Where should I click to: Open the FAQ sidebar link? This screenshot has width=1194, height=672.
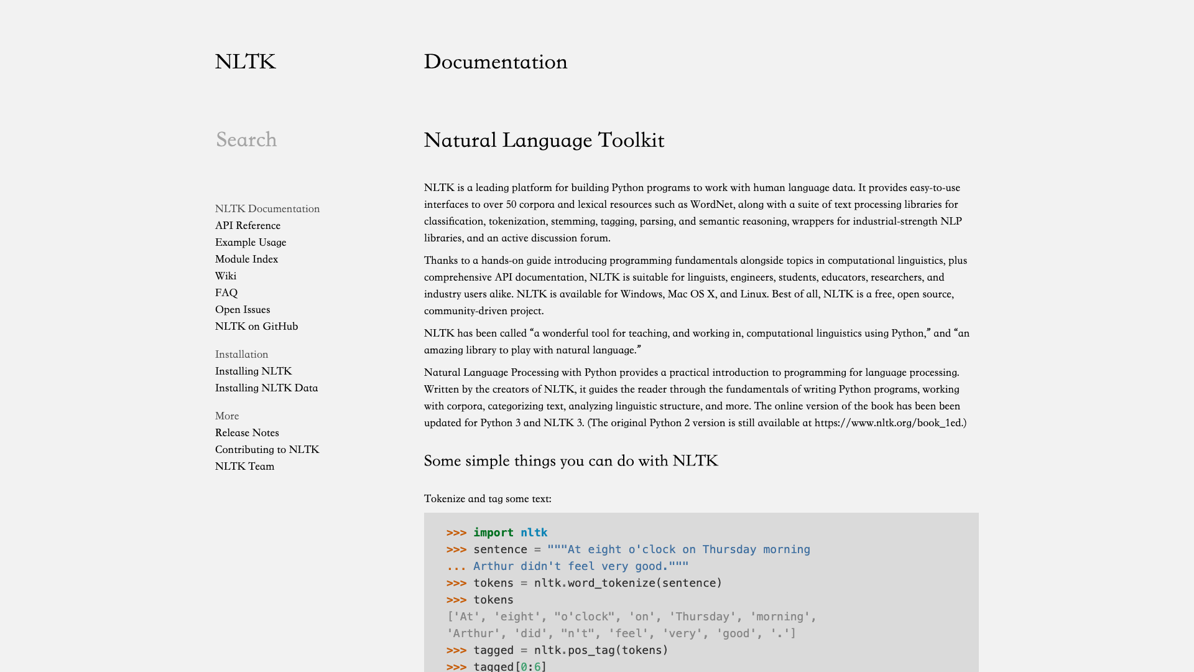226,292
